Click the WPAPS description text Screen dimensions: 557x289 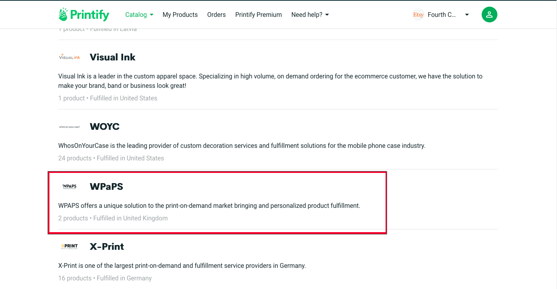coord(209,206)
